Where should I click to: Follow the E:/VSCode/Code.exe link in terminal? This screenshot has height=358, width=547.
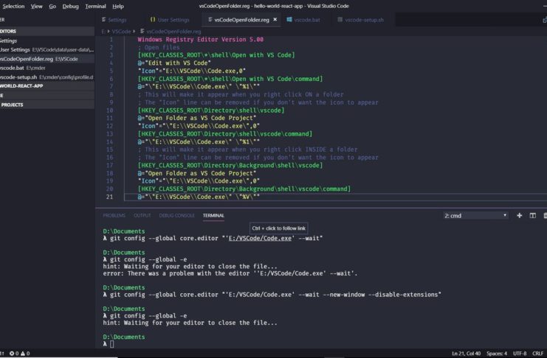260,238
